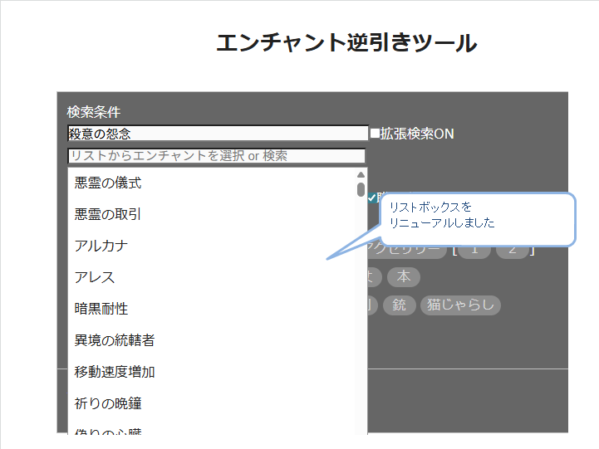Select the 猫じゃらし weapon tag
599x449 pixels.
pyautogui.click(x=460, y=305)
